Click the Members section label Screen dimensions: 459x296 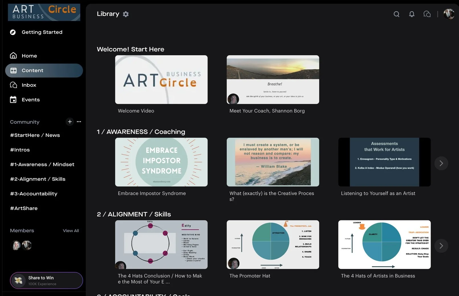(x=22, y=231)
